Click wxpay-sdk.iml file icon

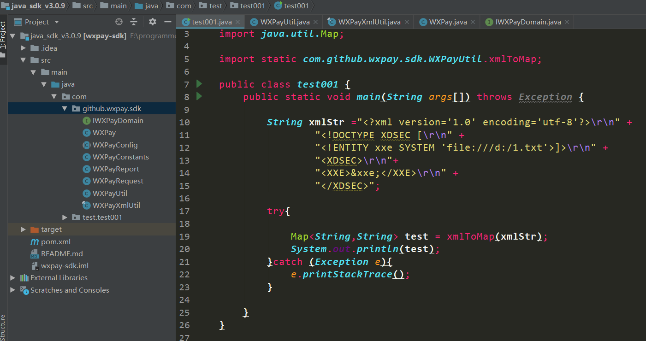click(35, 266)
